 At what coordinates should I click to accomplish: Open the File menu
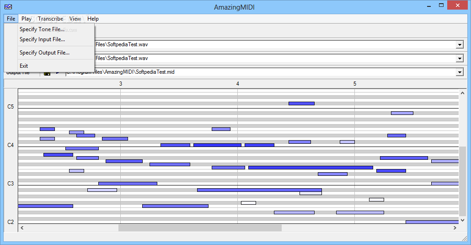point(11,19)
